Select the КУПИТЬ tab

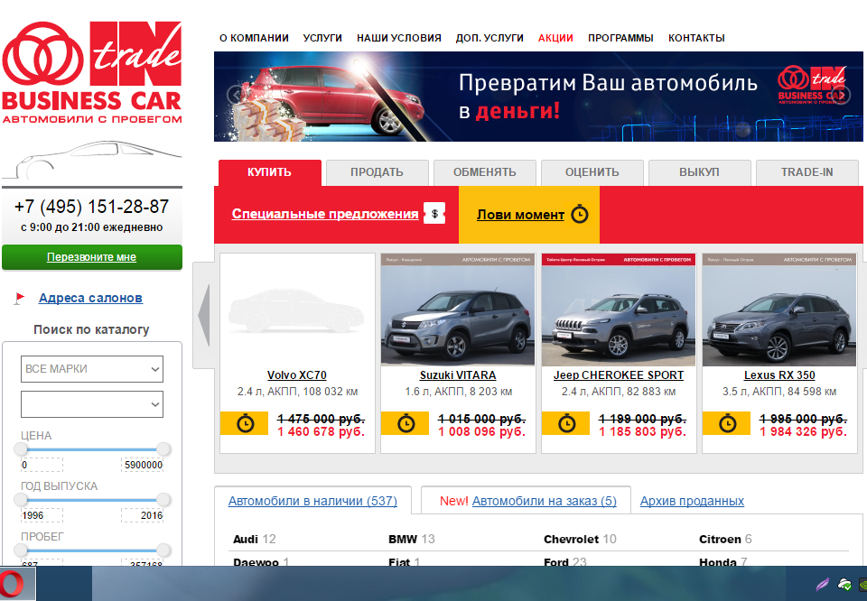click(x=269, y=172)
